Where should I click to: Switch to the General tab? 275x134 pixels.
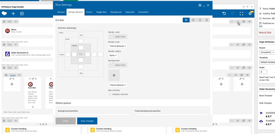coord(61,12)
